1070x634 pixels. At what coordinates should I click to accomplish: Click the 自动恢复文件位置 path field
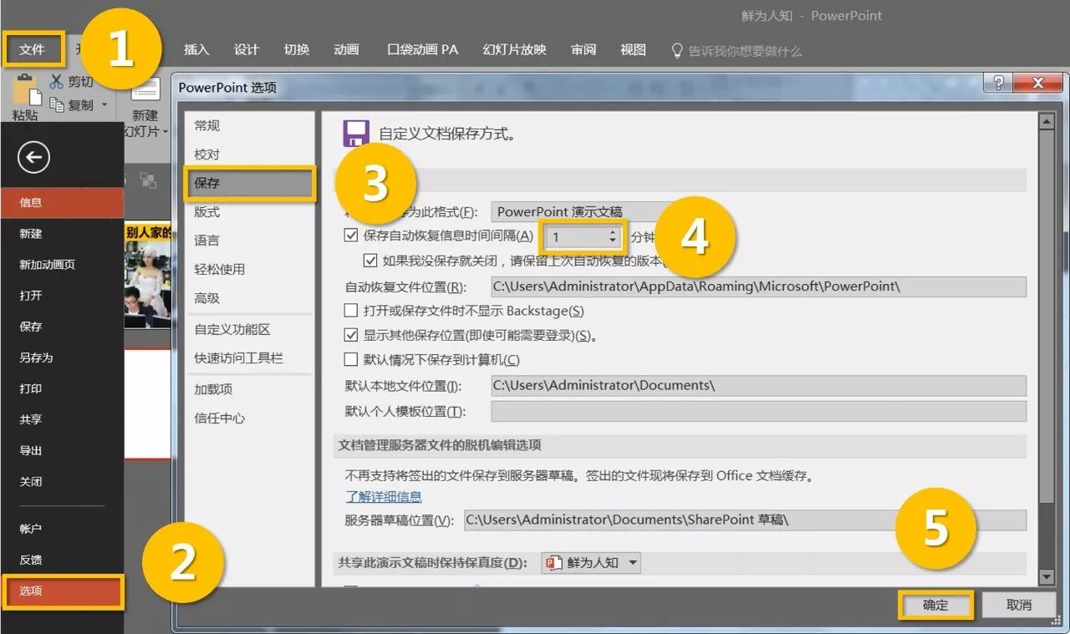point(758,287)
